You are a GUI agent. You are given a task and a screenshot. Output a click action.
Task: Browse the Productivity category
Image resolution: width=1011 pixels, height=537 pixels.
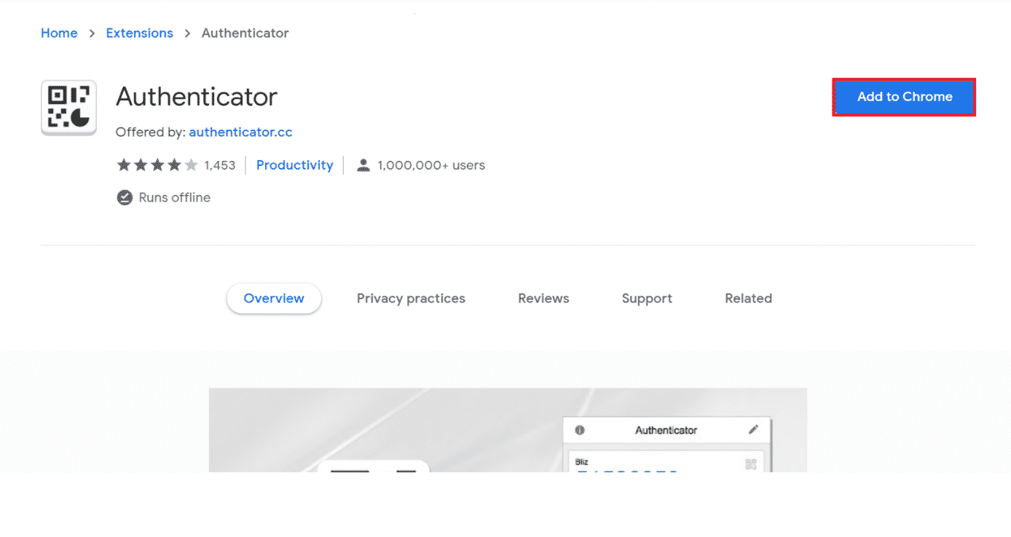[294, 164]
